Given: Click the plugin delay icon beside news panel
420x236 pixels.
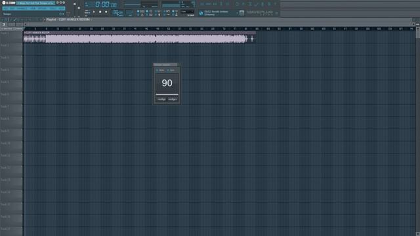Looking at the screenshot, I should 242,13.
